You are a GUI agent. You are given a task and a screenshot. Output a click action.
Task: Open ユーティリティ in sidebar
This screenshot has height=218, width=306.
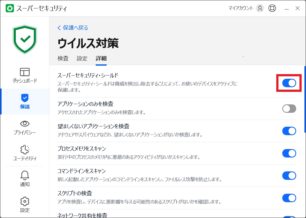[25, 153]
